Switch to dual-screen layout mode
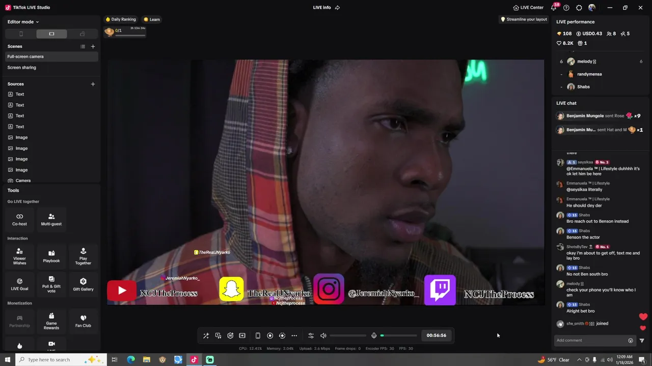The image size is (652, 366). pyautogui.click(x=82, y=34)
